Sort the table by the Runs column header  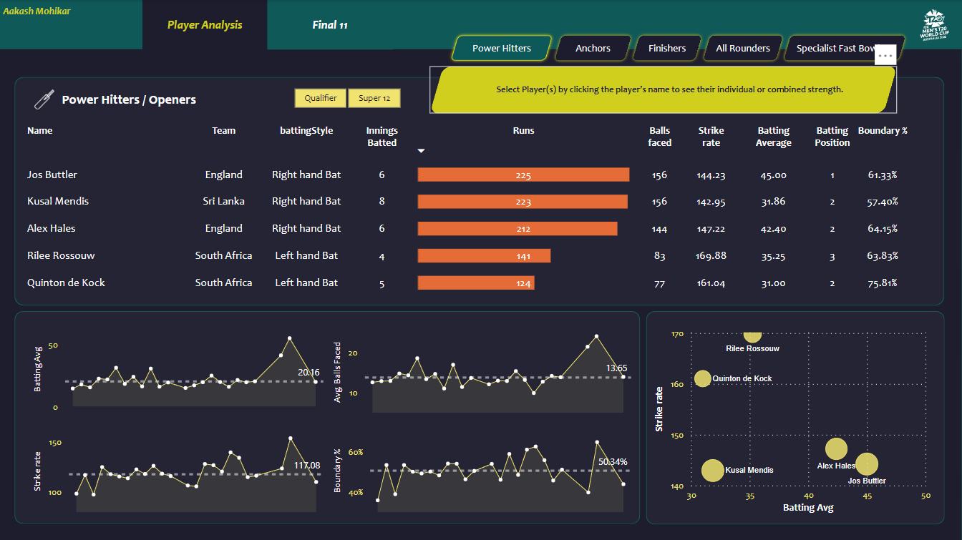[x=523, y=130]
